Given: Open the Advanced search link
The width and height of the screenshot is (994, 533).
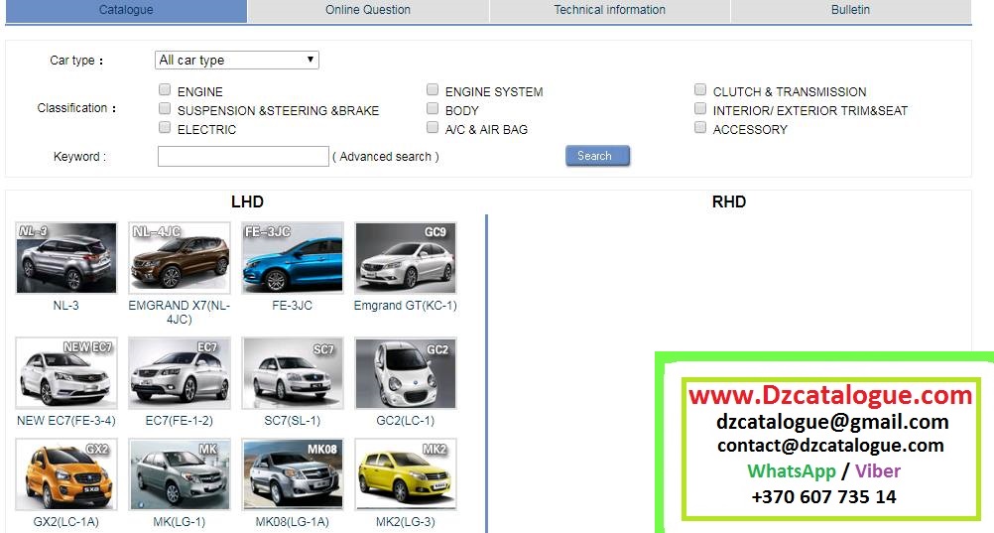Looking at the screenshot, I should click(x=386, y=157).
